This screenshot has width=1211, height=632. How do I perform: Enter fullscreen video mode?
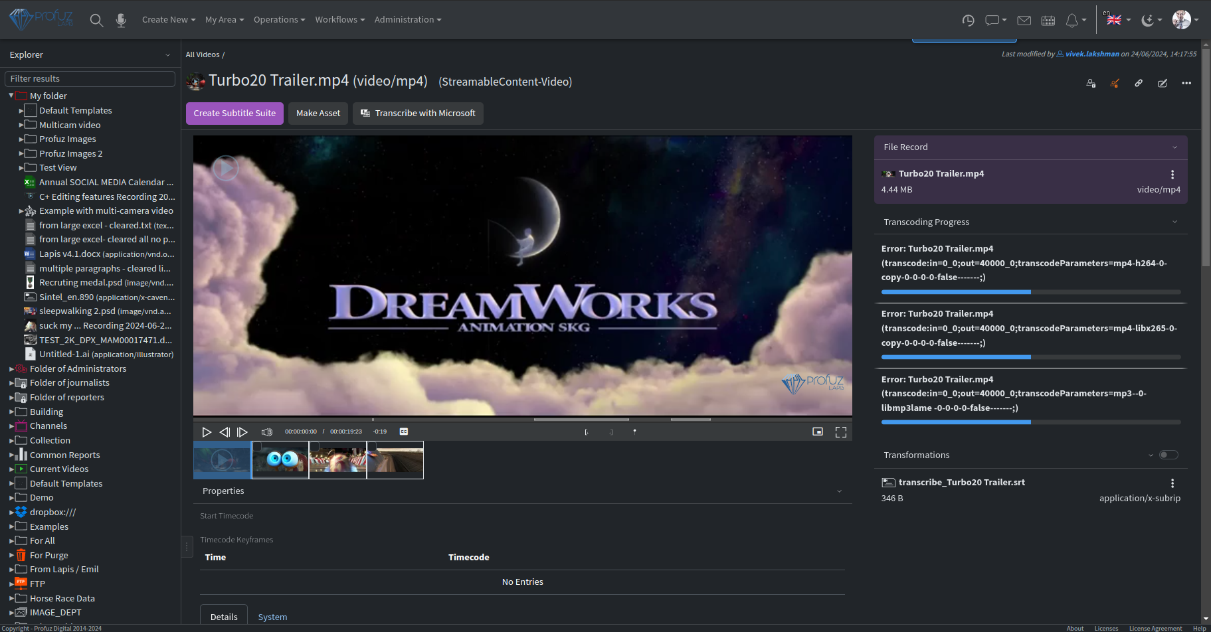[841, 432]
